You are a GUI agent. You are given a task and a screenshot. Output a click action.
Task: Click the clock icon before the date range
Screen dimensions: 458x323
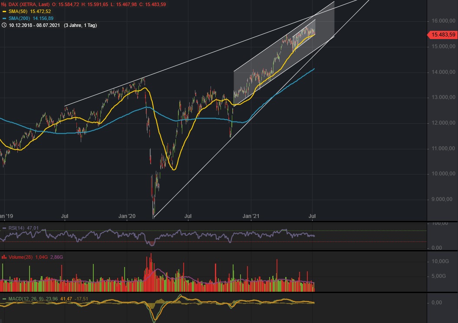point(4,26)
